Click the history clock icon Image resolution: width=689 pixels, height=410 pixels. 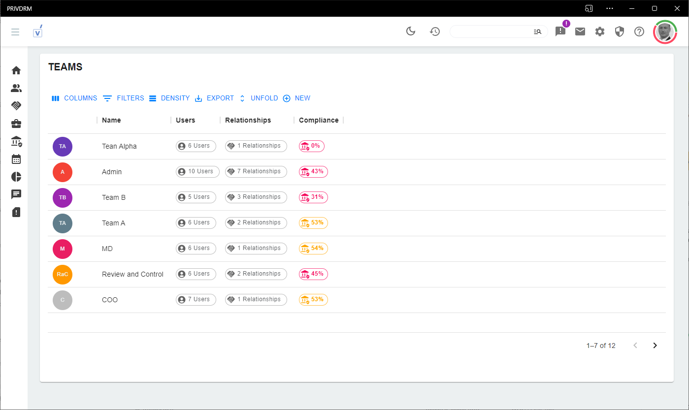(434, 32)
